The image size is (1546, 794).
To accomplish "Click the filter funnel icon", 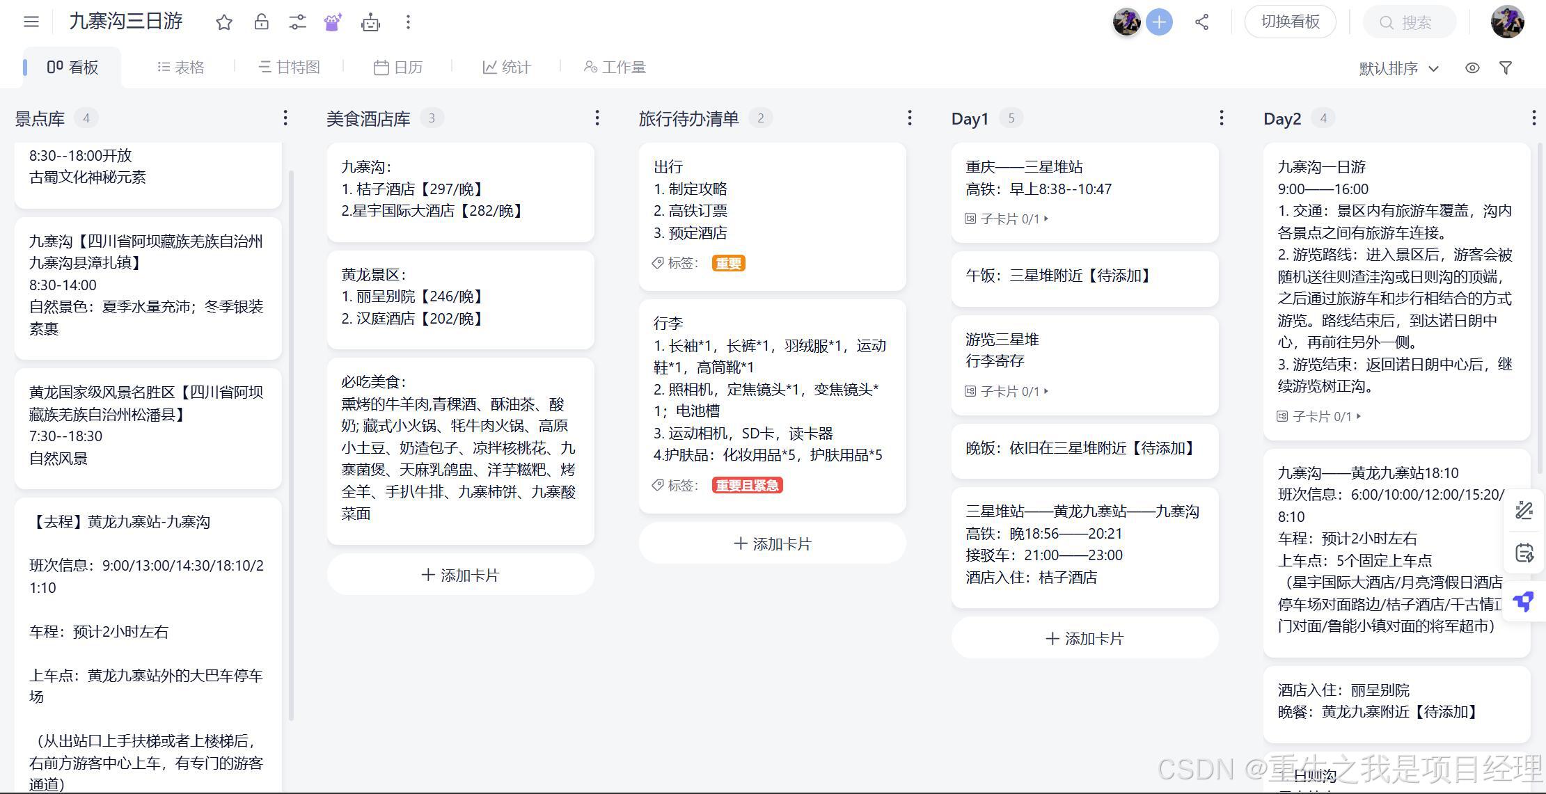I will (1506, 68).
